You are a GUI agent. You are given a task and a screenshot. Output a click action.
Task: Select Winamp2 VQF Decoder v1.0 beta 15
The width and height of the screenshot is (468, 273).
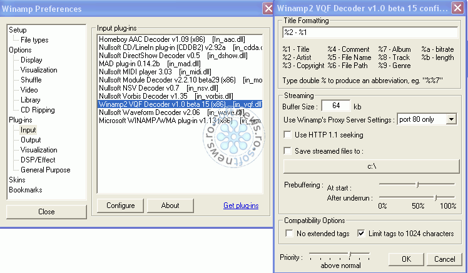pyautogui.click(x=180, y=104)
